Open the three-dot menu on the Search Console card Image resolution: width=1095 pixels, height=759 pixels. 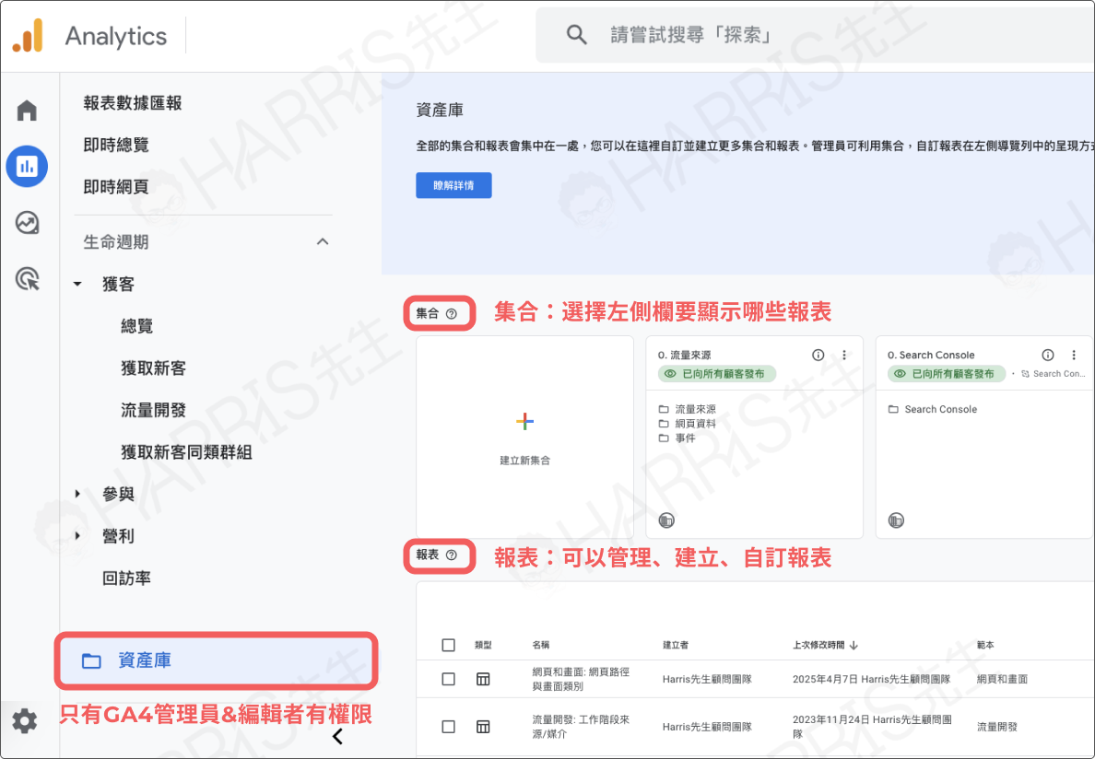(1073, 354)
